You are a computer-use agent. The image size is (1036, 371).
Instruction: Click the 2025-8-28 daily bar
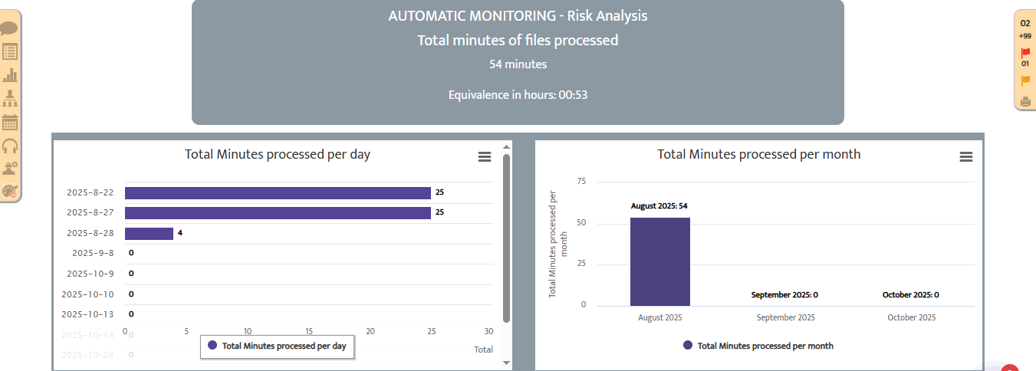[x=149, y=233]
